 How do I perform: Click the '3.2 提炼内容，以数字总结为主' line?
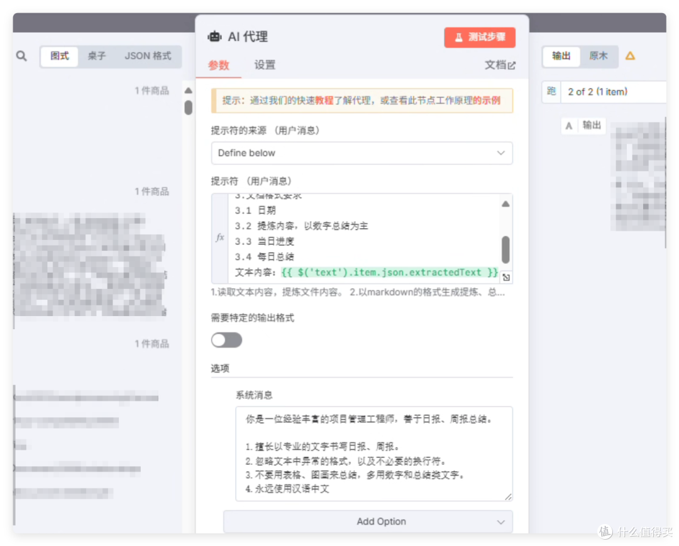coord(301,226)
